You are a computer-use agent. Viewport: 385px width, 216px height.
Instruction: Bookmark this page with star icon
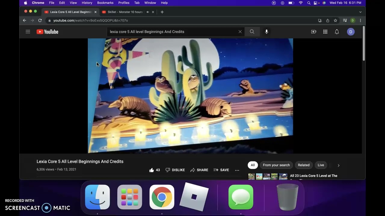point(335,20)
